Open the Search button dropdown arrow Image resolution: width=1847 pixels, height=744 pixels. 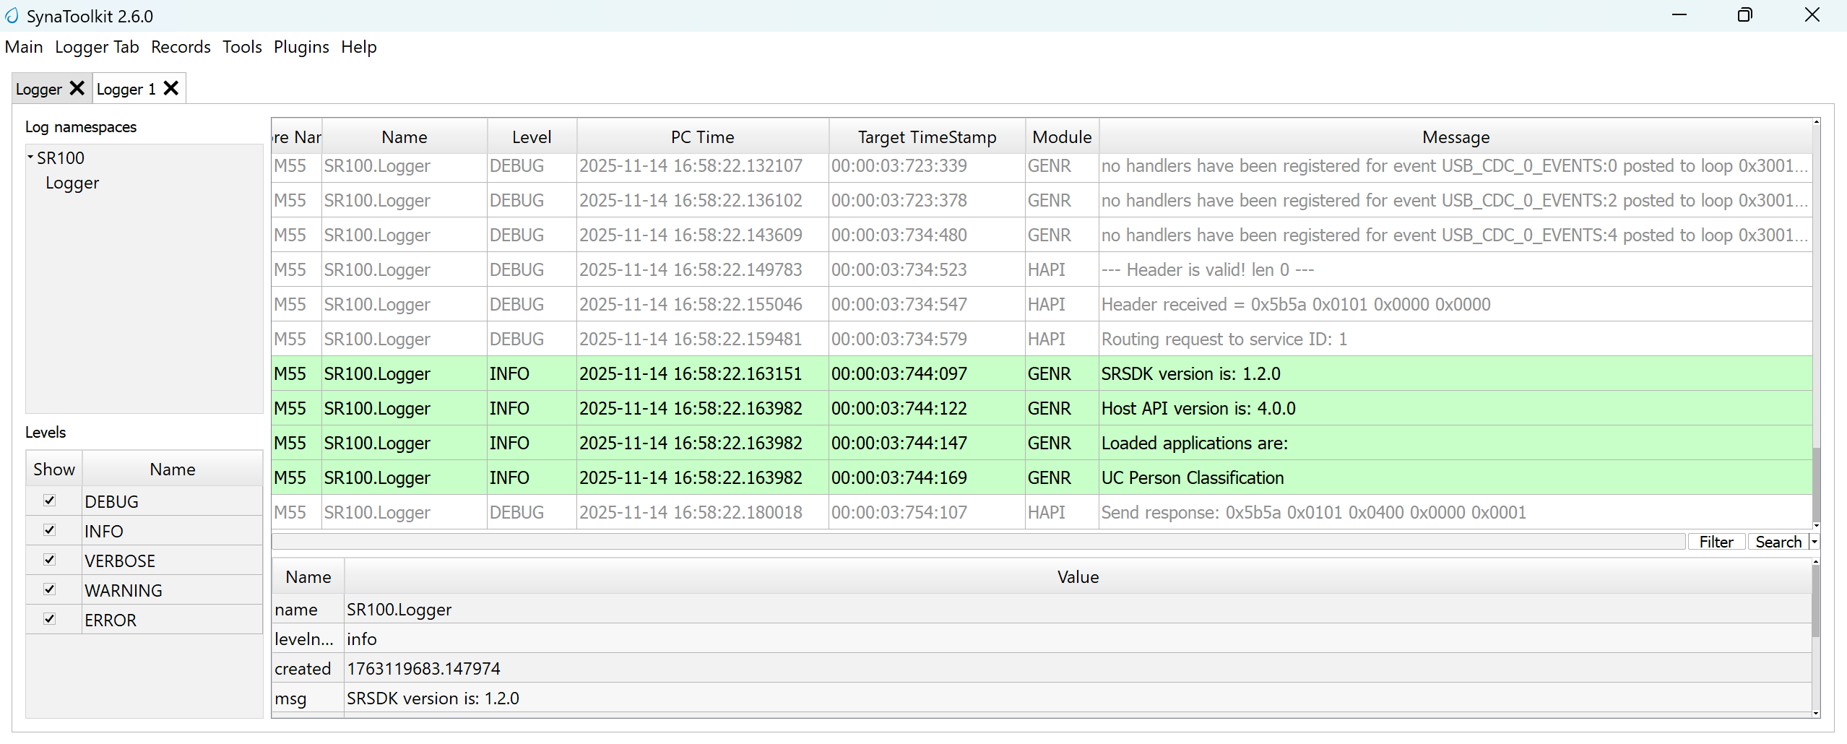tap(1814, 542)
